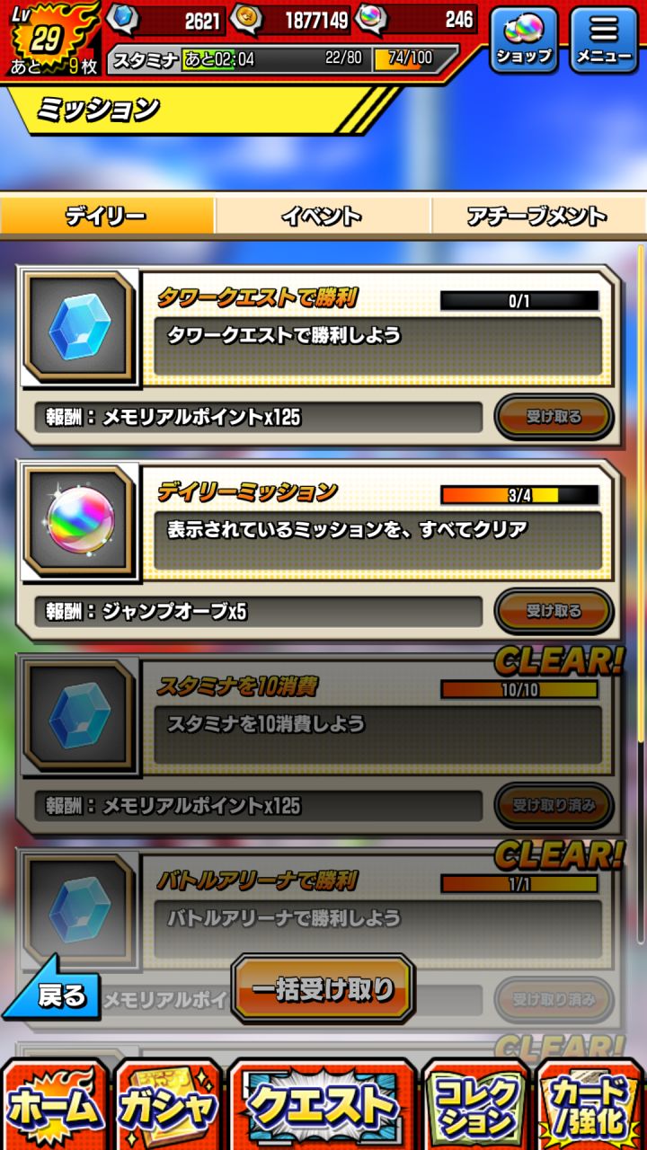The width and height of the screenshot is (647, 1150).
Task: Click the デイリーミッション 3/4 progress bar
Action: [519, 495]
